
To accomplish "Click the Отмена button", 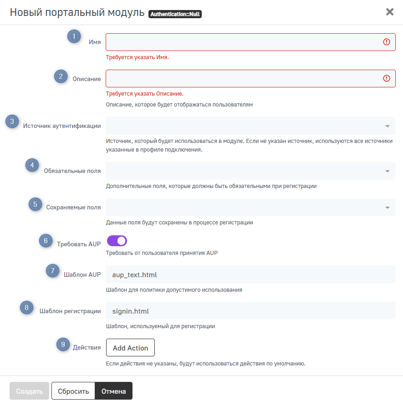I will 113,391.
